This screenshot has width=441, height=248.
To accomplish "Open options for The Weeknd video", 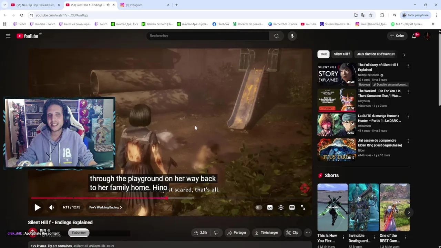I will tap(408, 92).
